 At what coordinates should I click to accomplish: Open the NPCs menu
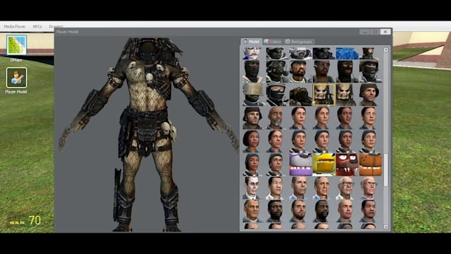37,27
